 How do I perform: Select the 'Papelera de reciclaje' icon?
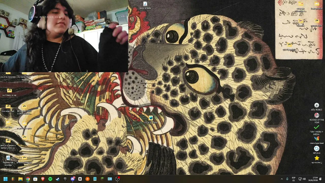coord(8,161)
